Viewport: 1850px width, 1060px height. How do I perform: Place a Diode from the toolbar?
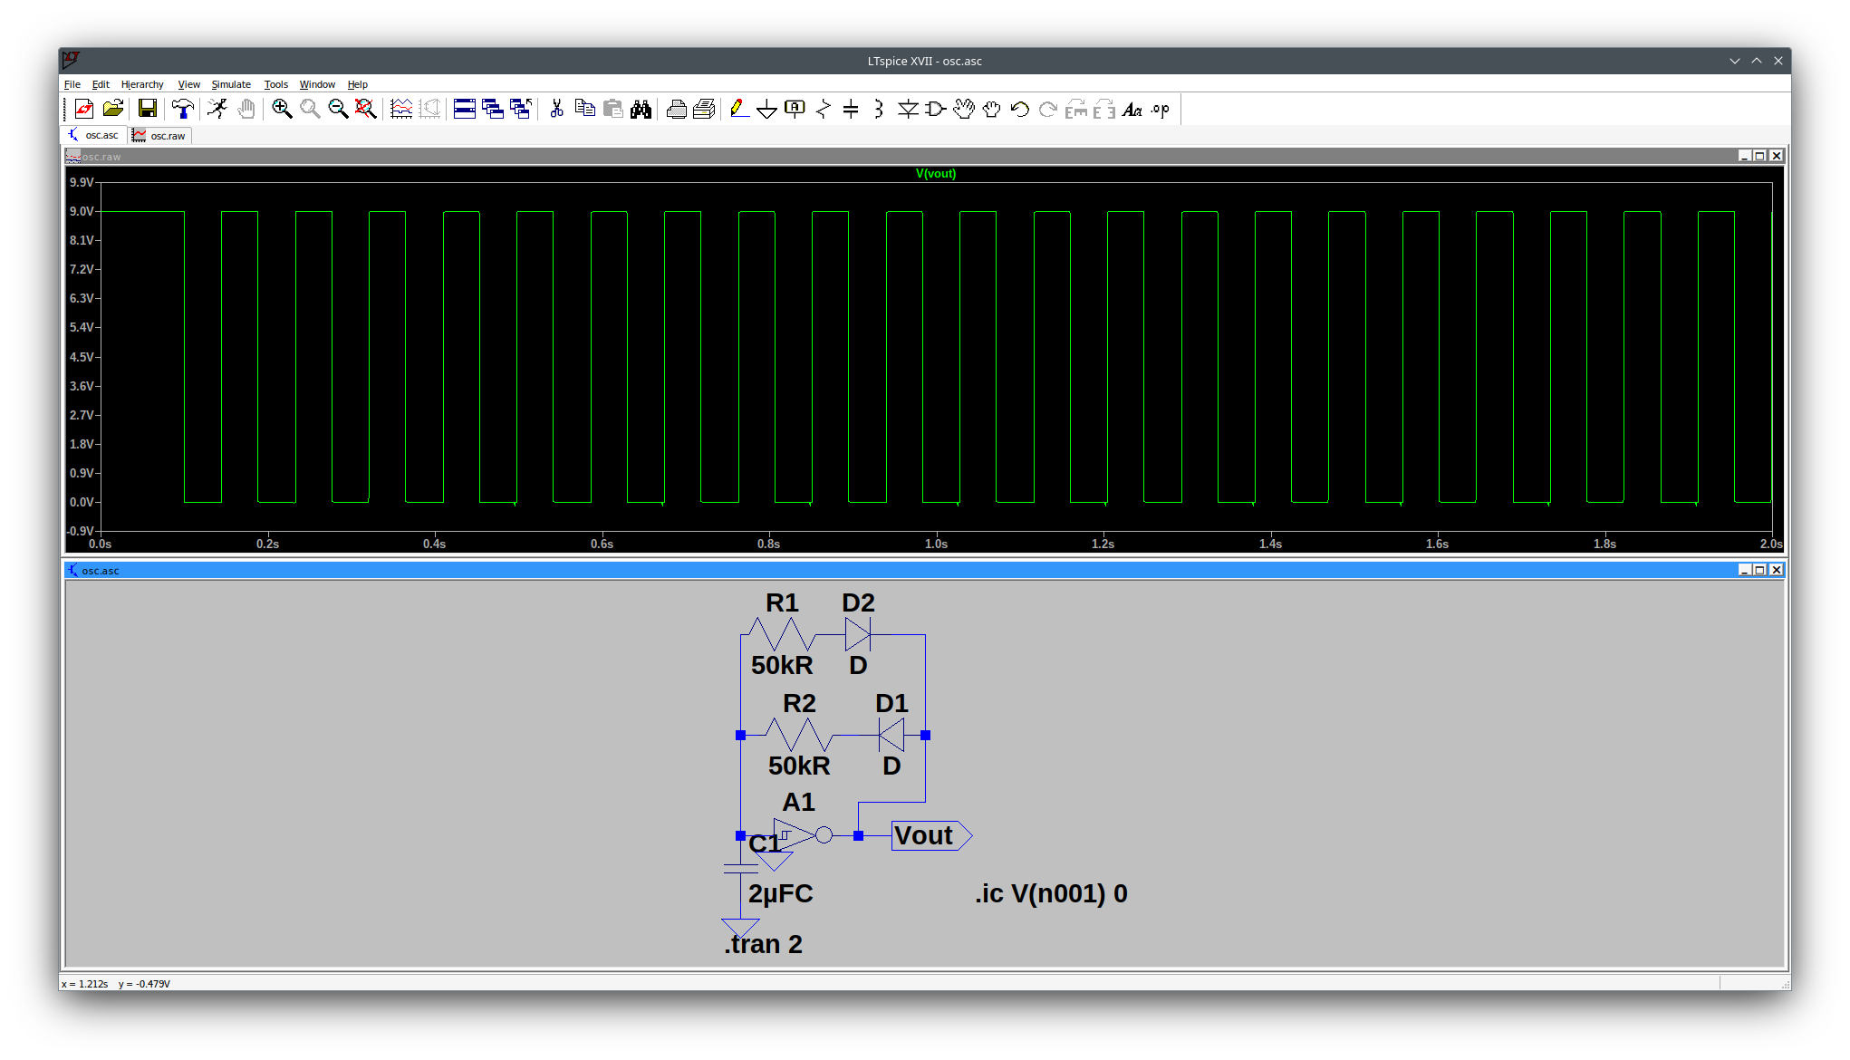(x=908, y=110)
